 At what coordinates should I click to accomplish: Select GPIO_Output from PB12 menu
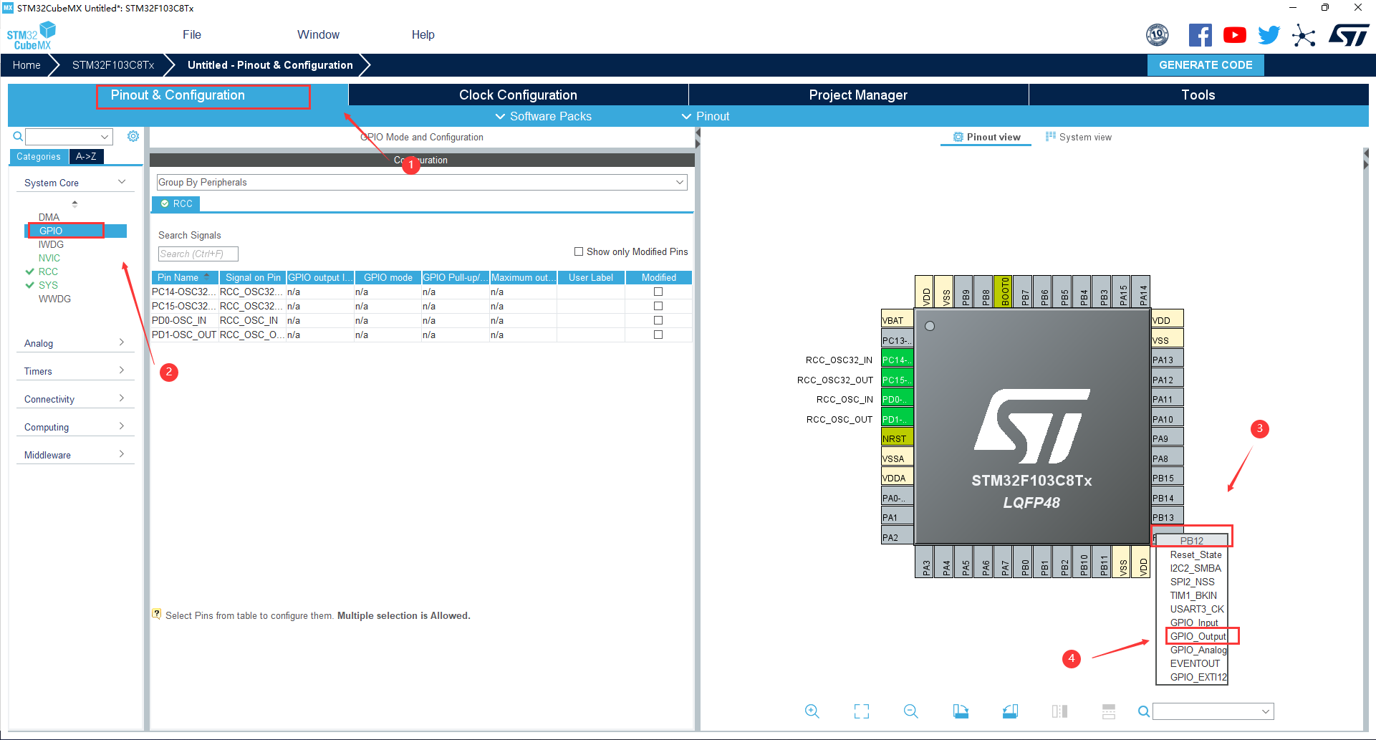click(1198, 636)
